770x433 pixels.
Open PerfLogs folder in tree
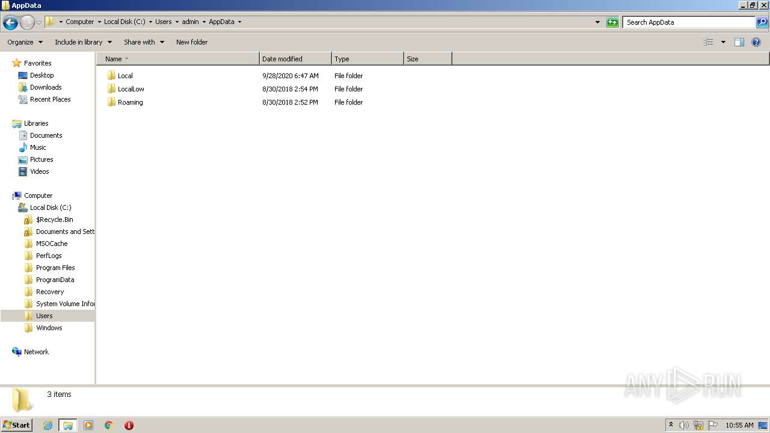pos(49,256)
